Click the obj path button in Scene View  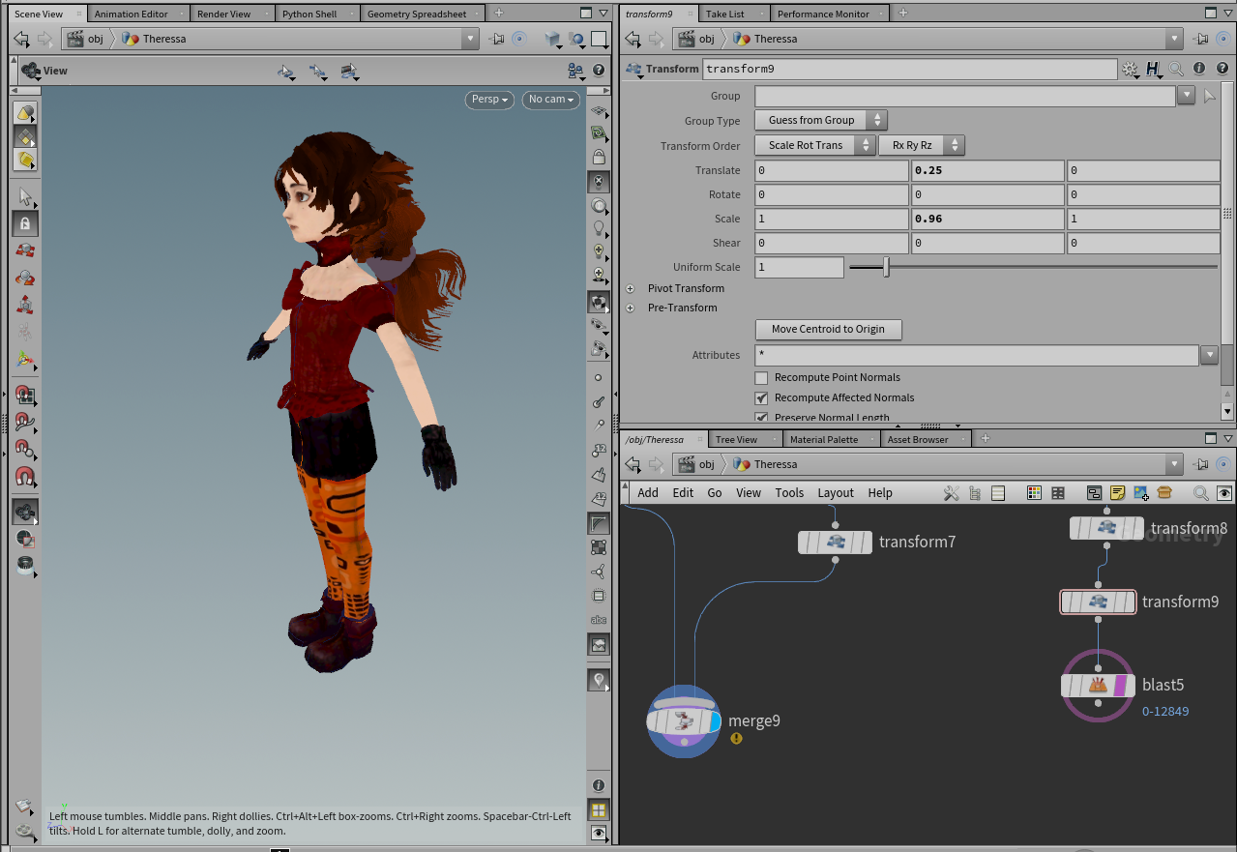click(x=86, y=39)
